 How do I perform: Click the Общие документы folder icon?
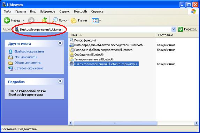click(10, 63)
